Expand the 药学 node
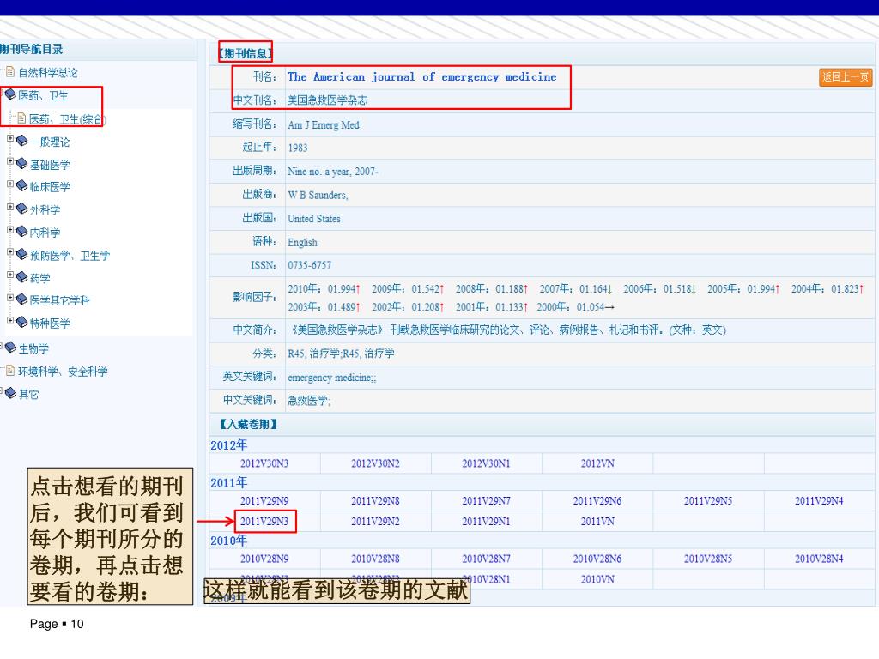Image resolution: width=879 pixels, height=659 pixels. [10, 275]
